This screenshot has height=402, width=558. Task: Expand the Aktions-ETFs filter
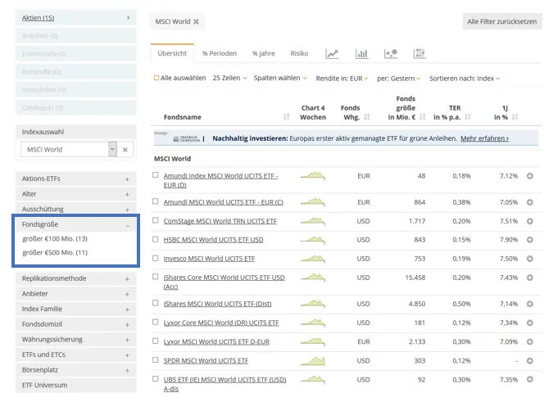pos(76,178)
